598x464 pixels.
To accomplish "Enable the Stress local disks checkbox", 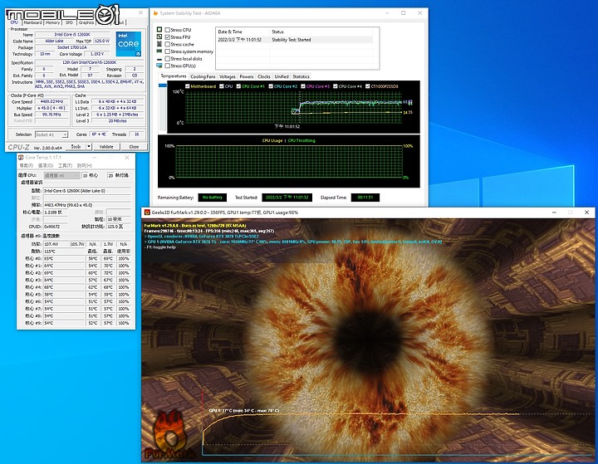I will pyautogui.click(x=168, y=59).
